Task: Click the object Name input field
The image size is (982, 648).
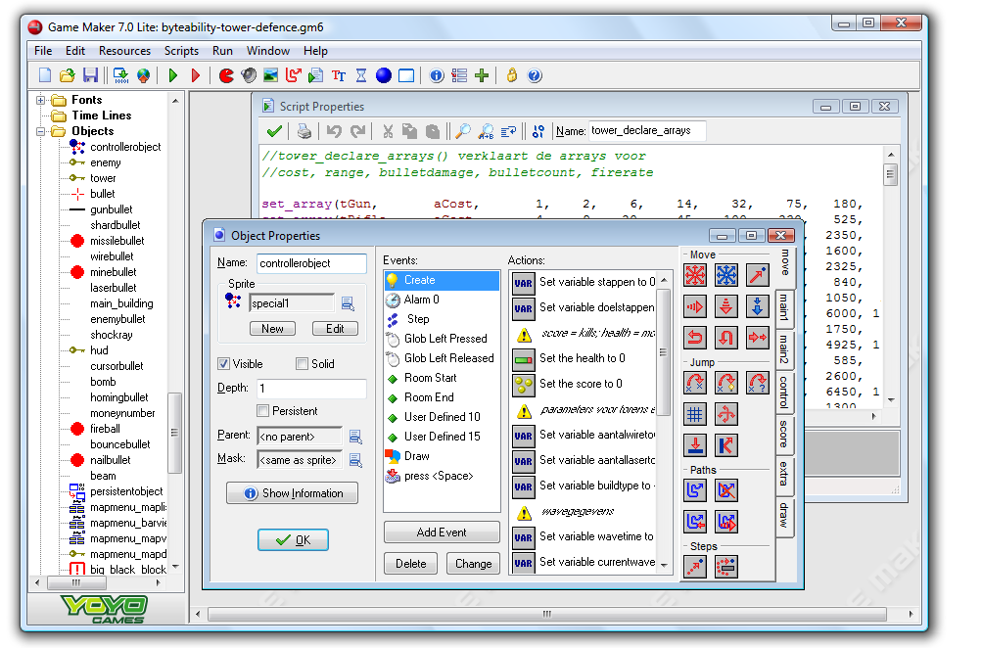Action: click(x=311, y=263)
